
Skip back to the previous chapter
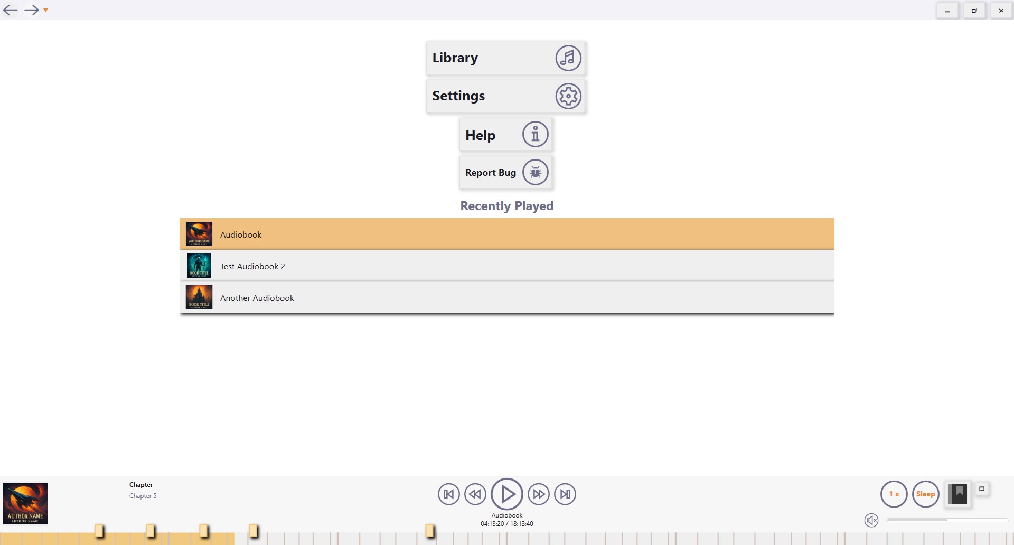tap(449, 494)
